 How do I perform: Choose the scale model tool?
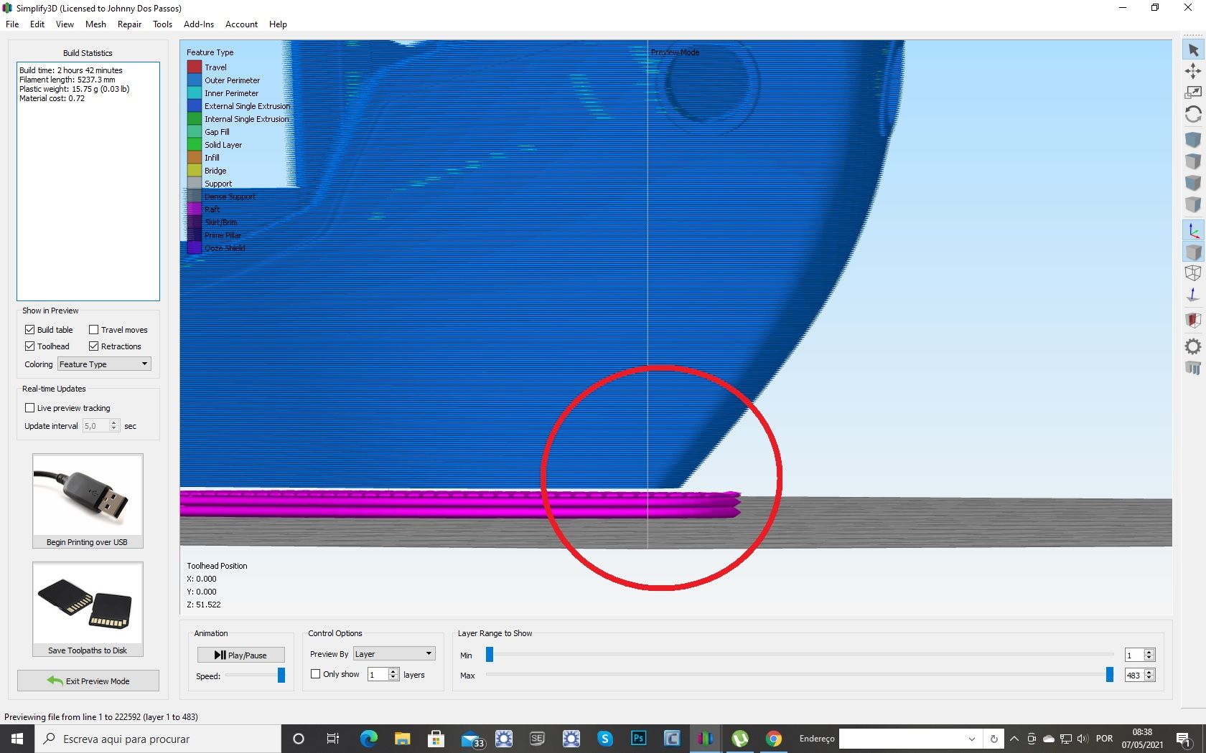[1193, 93]
